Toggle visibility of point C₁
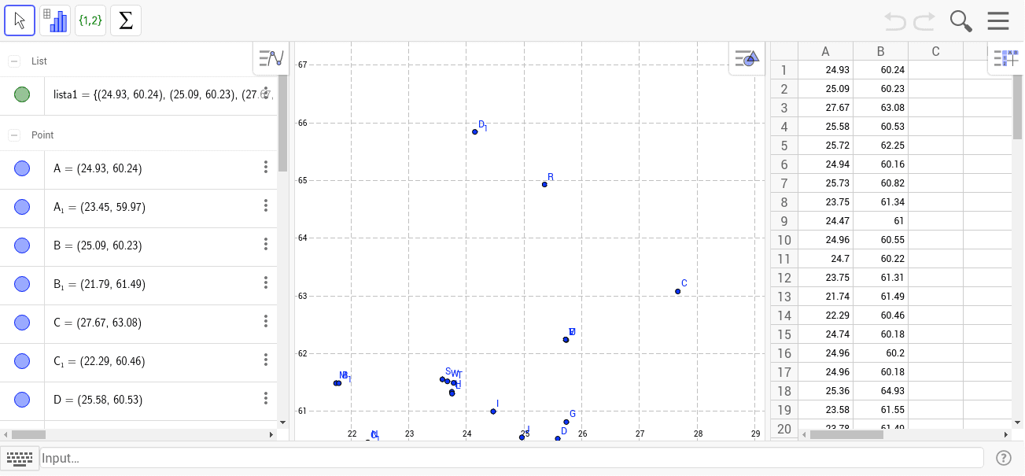The height and width of the screenshot is (476, 1025). [x=22, y=361]
